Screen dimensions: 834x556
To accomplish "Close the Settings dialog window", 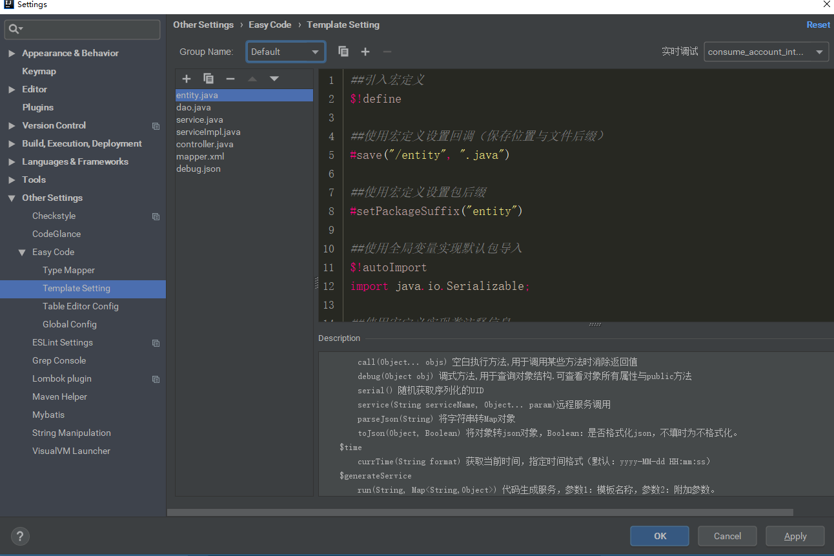I will pos(826,5).
